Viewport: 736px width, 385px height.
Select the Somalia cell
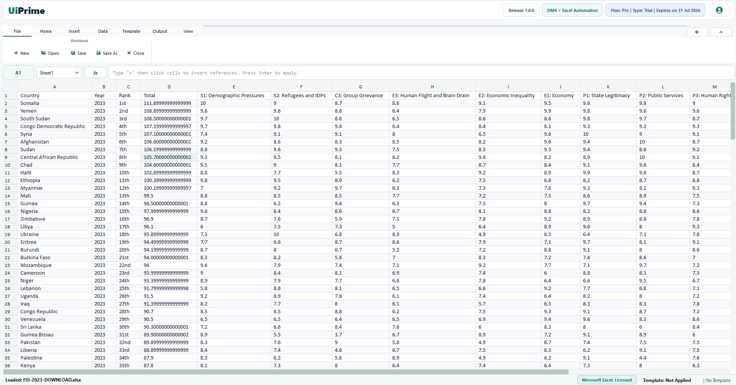(x=54, y=103)
